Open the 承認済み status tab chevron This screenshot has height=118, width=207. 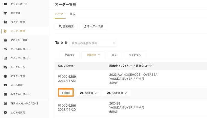click(99, 55)
